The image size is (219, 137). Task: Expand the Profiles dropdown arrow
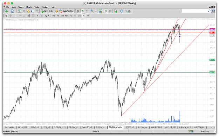point(15,11)
